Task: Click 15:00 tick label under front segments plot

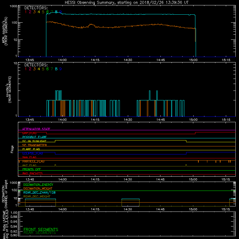Action: [x=193, y=60]
